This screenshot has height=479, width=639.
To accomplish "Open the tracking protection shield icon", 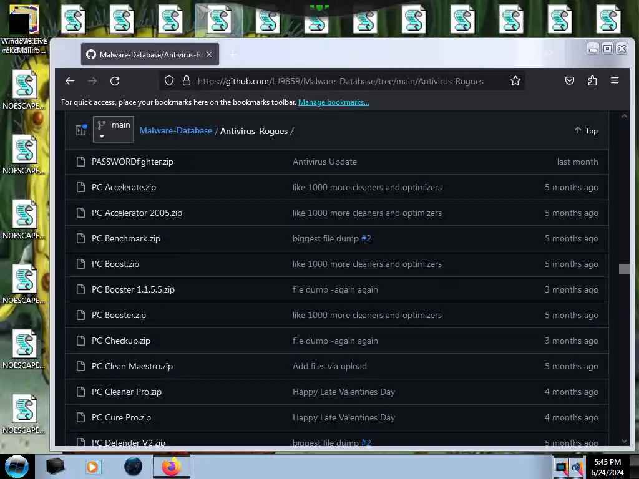I will click(169, 80).
